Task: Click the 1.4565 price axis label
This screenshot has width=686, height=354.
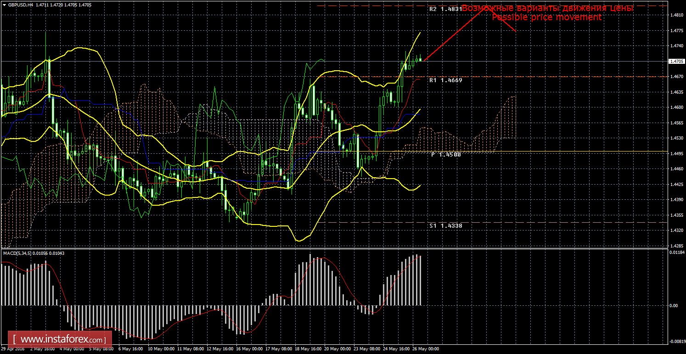Action: click(x=676, y=123)
